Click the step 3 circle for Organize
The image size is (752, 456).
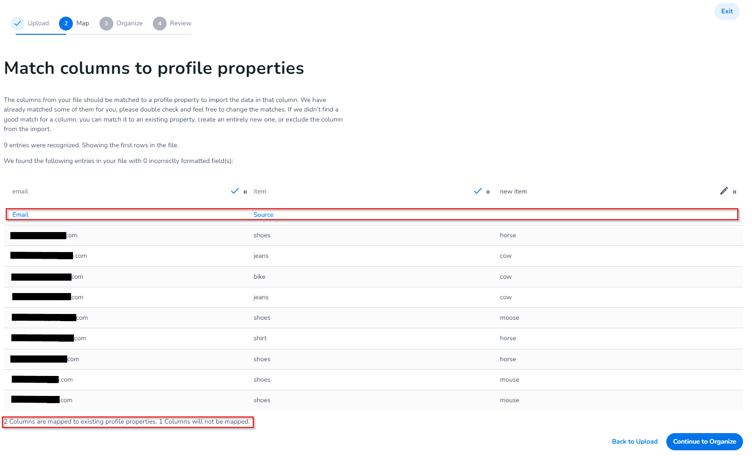pyautogui.click(x=106, y=23)
